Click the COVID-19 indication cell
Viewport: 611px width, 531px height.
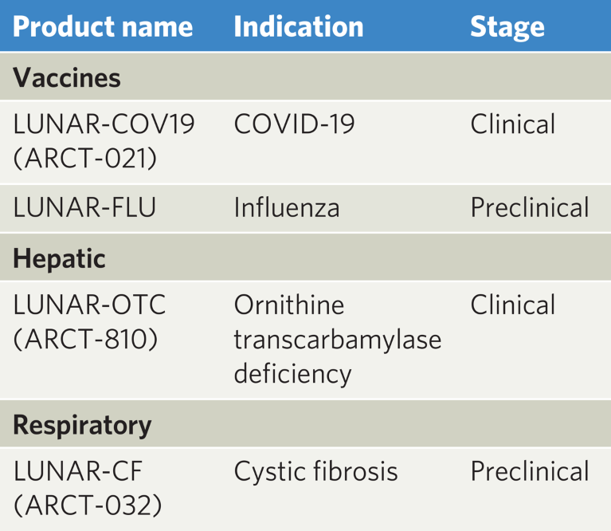(x=294, y=124)
